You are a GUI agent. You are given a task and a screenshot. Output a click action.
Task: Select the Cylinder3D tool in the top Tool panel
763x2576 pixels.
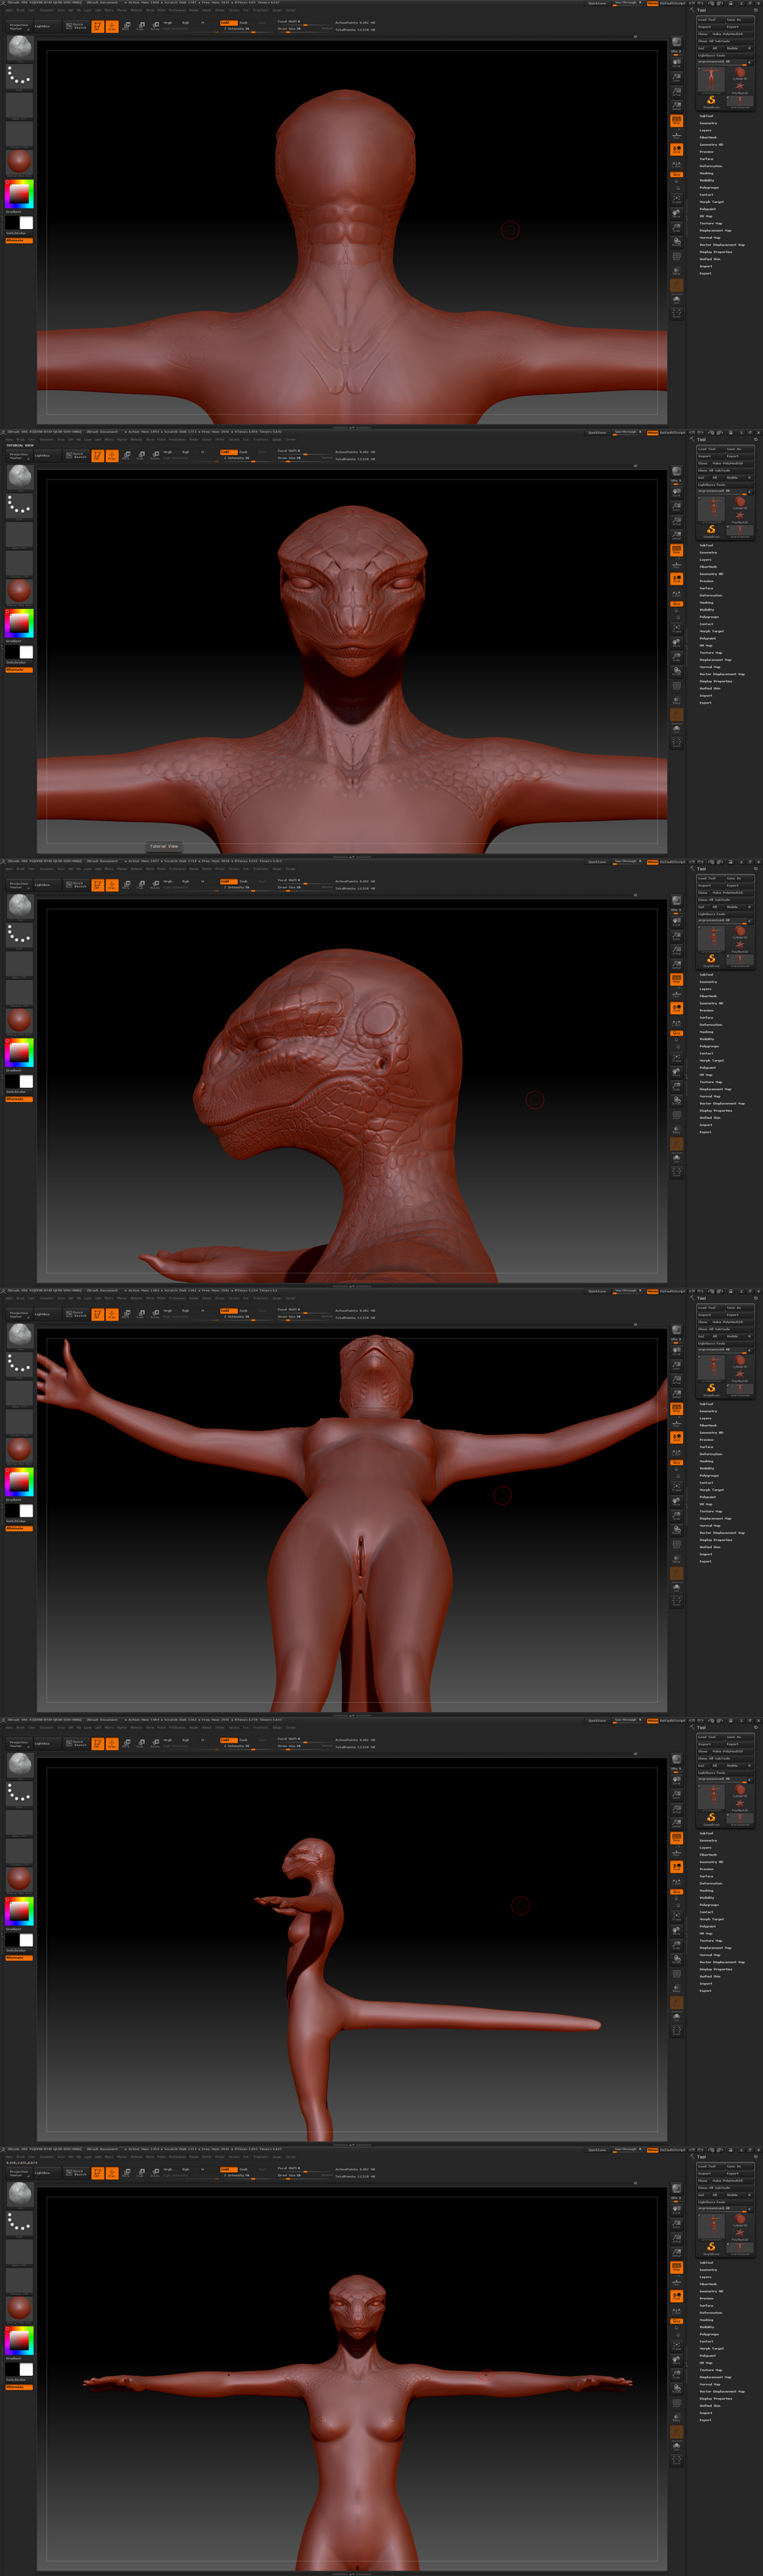740,73
